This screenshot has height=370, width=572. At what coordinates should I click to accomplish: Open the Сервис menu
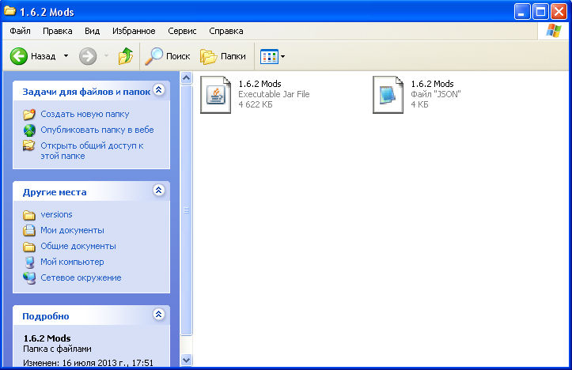(182, 31)
